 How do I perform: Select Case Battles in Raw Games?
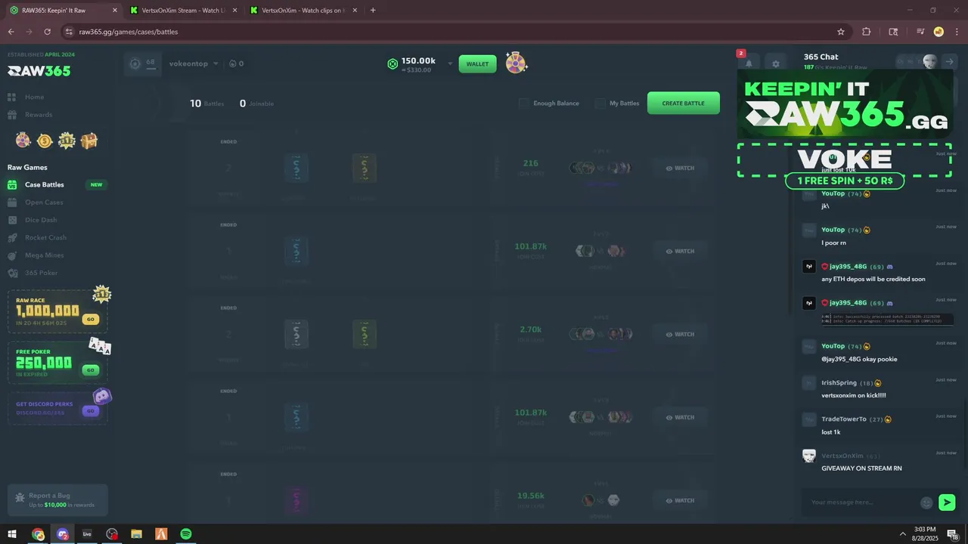pos(44,184)
